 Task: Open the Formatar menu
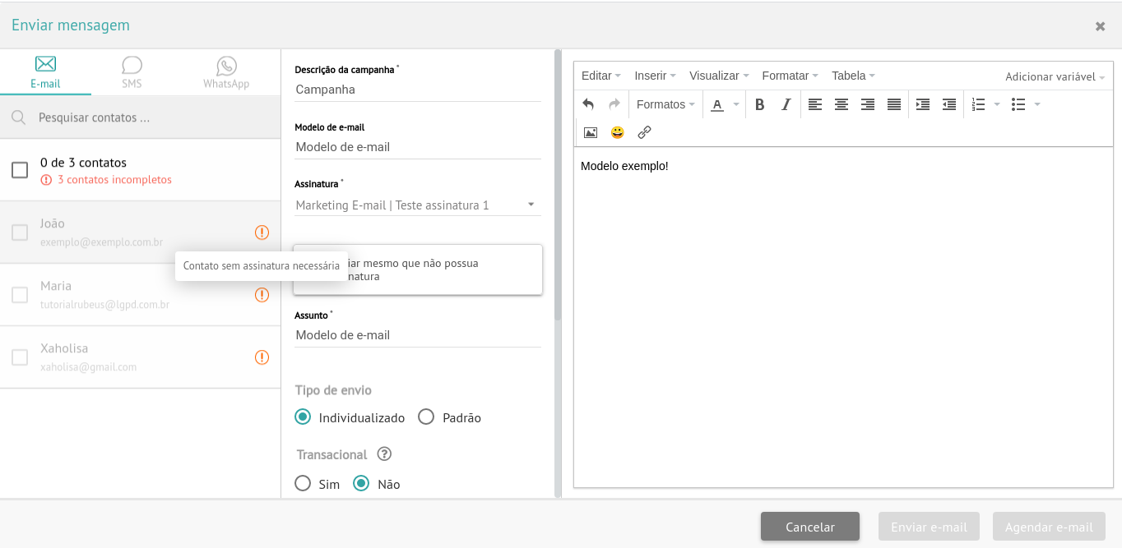[790, 76]
